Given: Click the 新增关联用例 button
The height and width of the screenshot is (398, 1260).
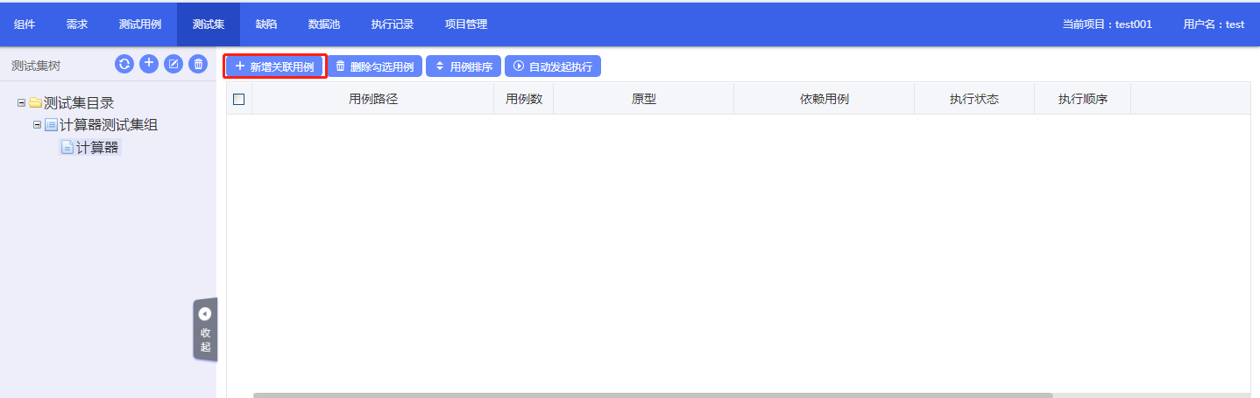Looking at the screenshot, I should pyautogui.click(x=275, y=66).
